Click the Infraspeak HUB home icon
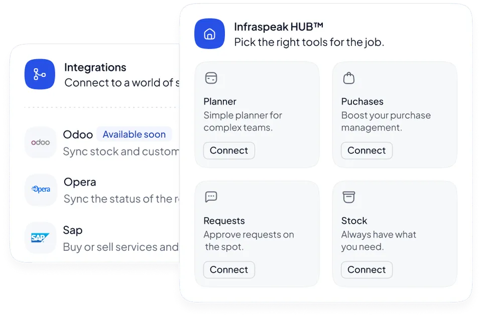 (x=209, y=34)
